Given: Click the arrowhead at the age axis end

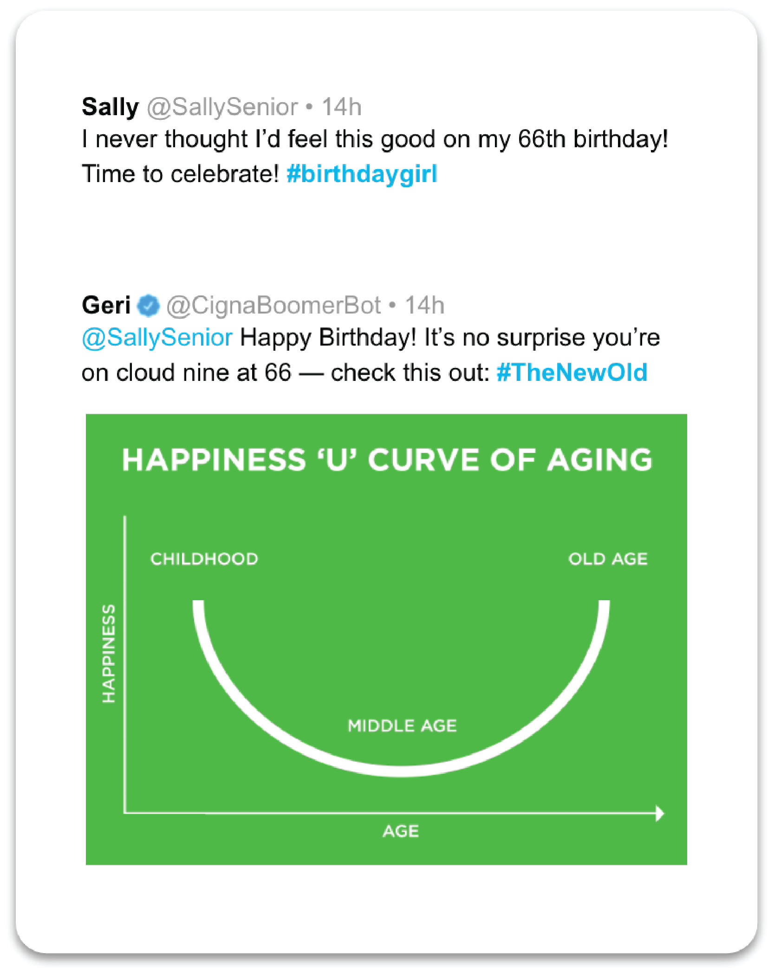Looking at the screenshot, I should point(660,813).
